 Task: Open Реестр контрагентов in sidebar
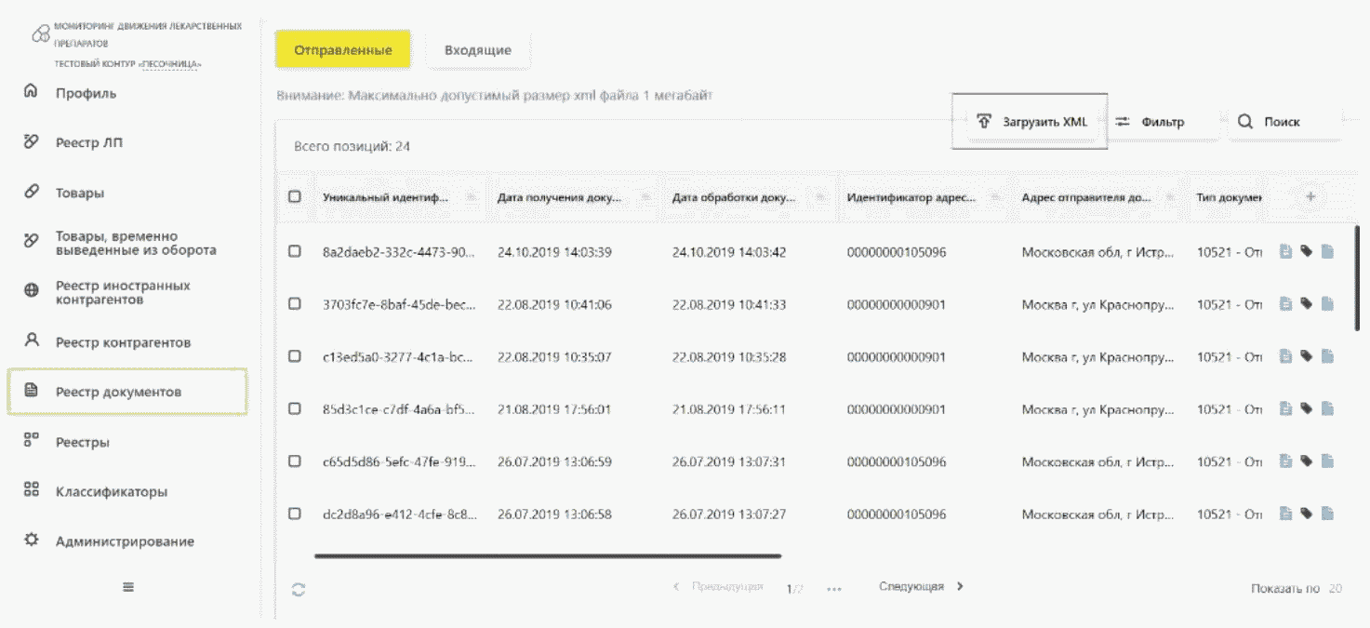123,342
